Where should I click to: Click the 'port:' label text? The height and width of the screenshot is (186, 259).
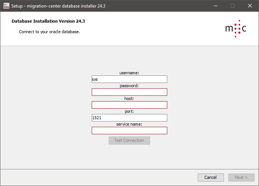[x=129, y=111]
